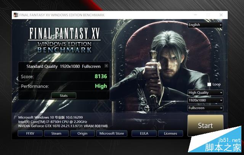
Task: Close the benchmark window
Action: [x=221, y=15]
